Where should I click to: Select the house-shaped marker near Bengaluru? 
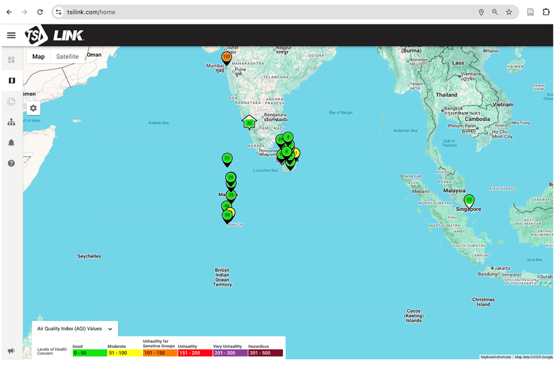(x=249, y=122)
